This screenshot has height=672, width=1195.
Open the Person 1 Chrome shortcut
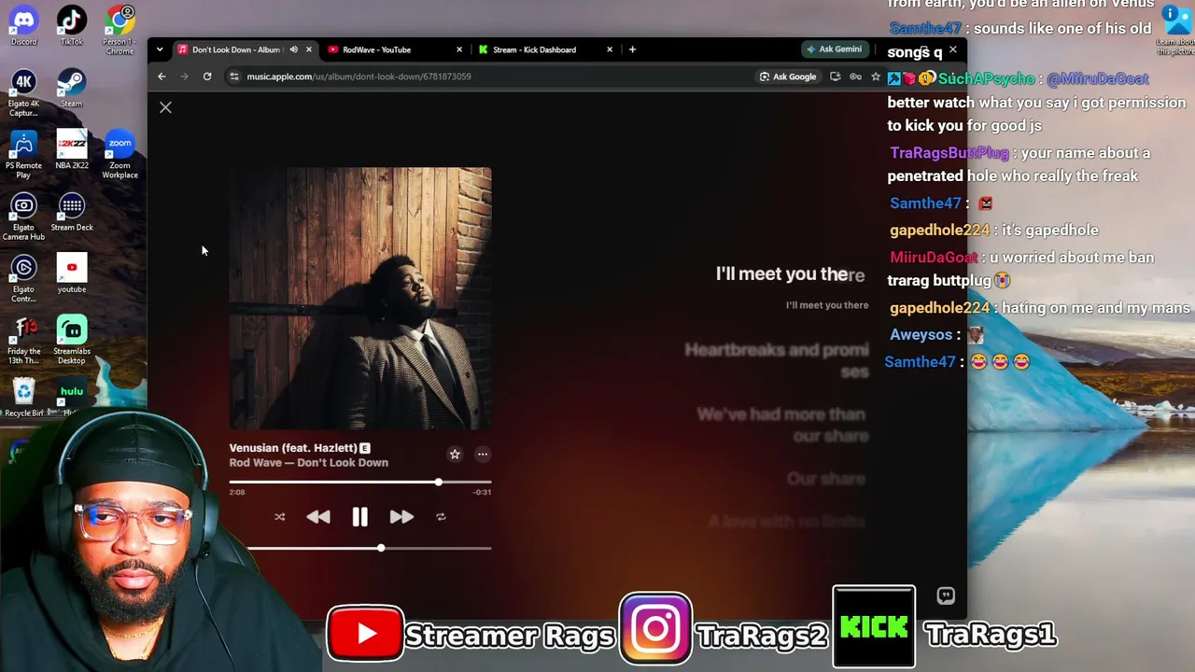[119, 29]
